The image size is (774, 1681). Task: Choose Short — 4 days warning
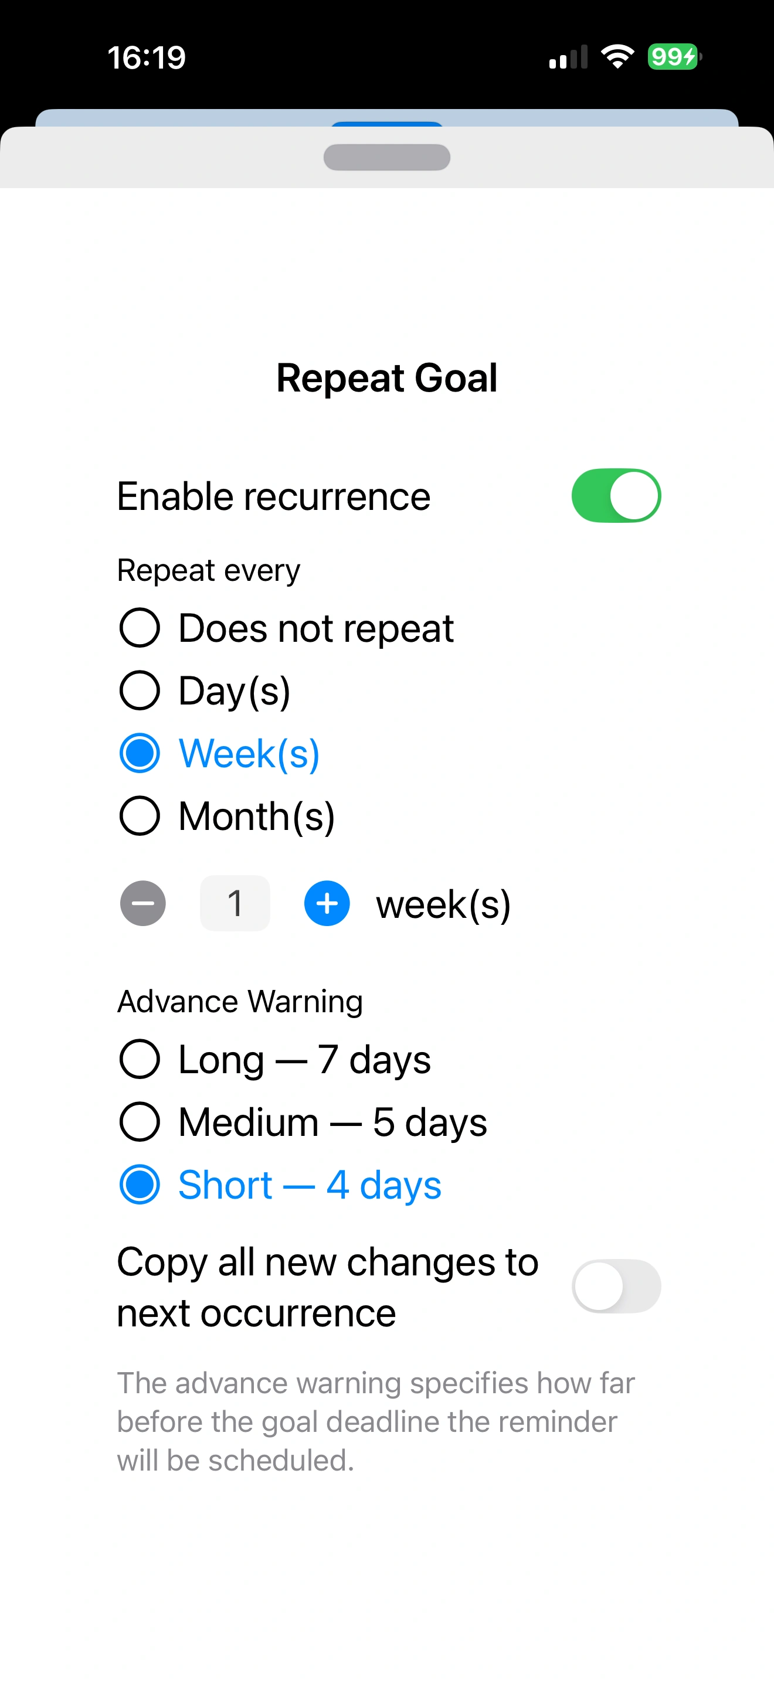(280, 1185)
